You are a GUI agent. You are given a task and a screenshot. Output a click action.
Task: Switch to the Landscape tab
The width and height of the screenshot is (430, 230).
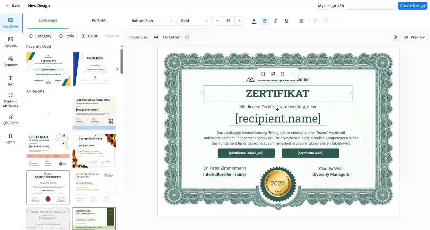pos(48,20)
